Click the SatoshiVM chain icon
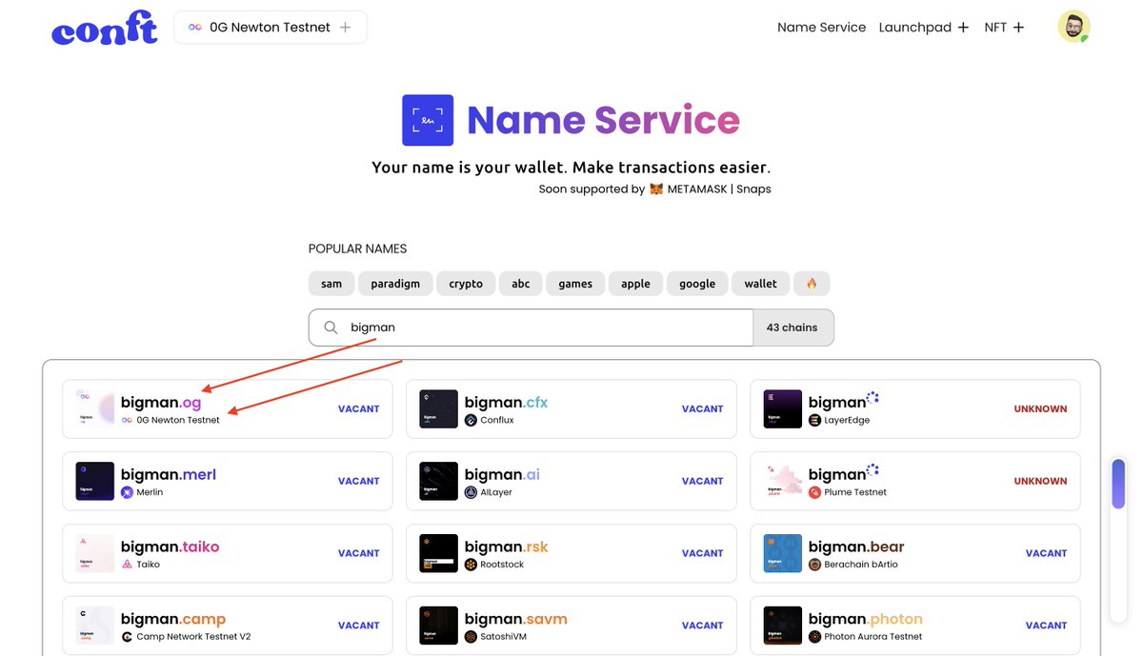 [471, 637]
